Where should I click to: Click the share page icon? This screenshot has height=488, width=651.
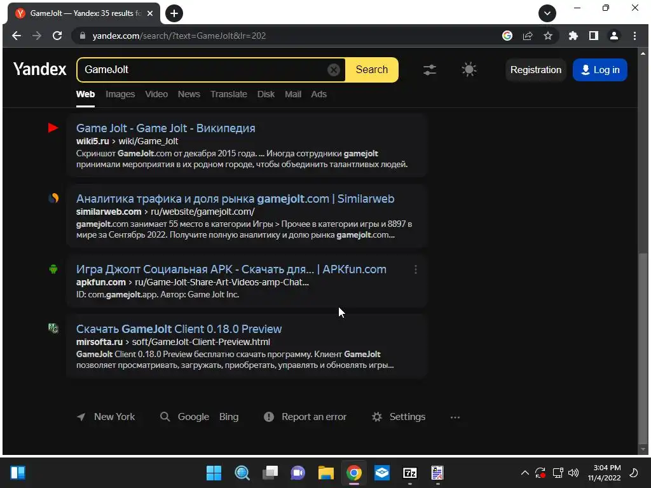tap(528, 36)
